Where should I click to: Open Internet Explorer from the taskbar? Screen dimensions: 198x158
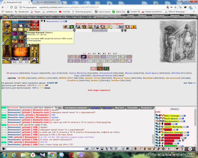coord(14,155)
